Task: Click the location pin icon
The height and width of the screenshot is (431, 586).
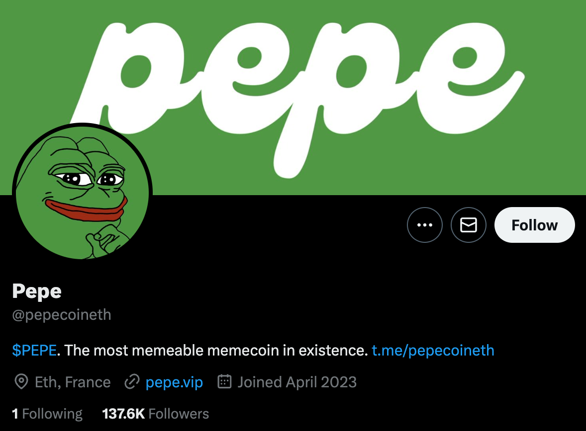Action: (x=21, y=382)
